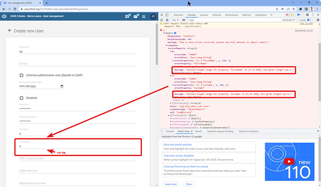Expand the constructor f Object() entry
The height and width of the screenshot is (187, 321).
[x=171, y=118]
